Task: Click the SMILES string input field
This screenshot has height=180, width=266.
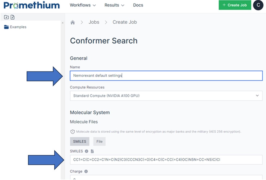Action: 166,160
